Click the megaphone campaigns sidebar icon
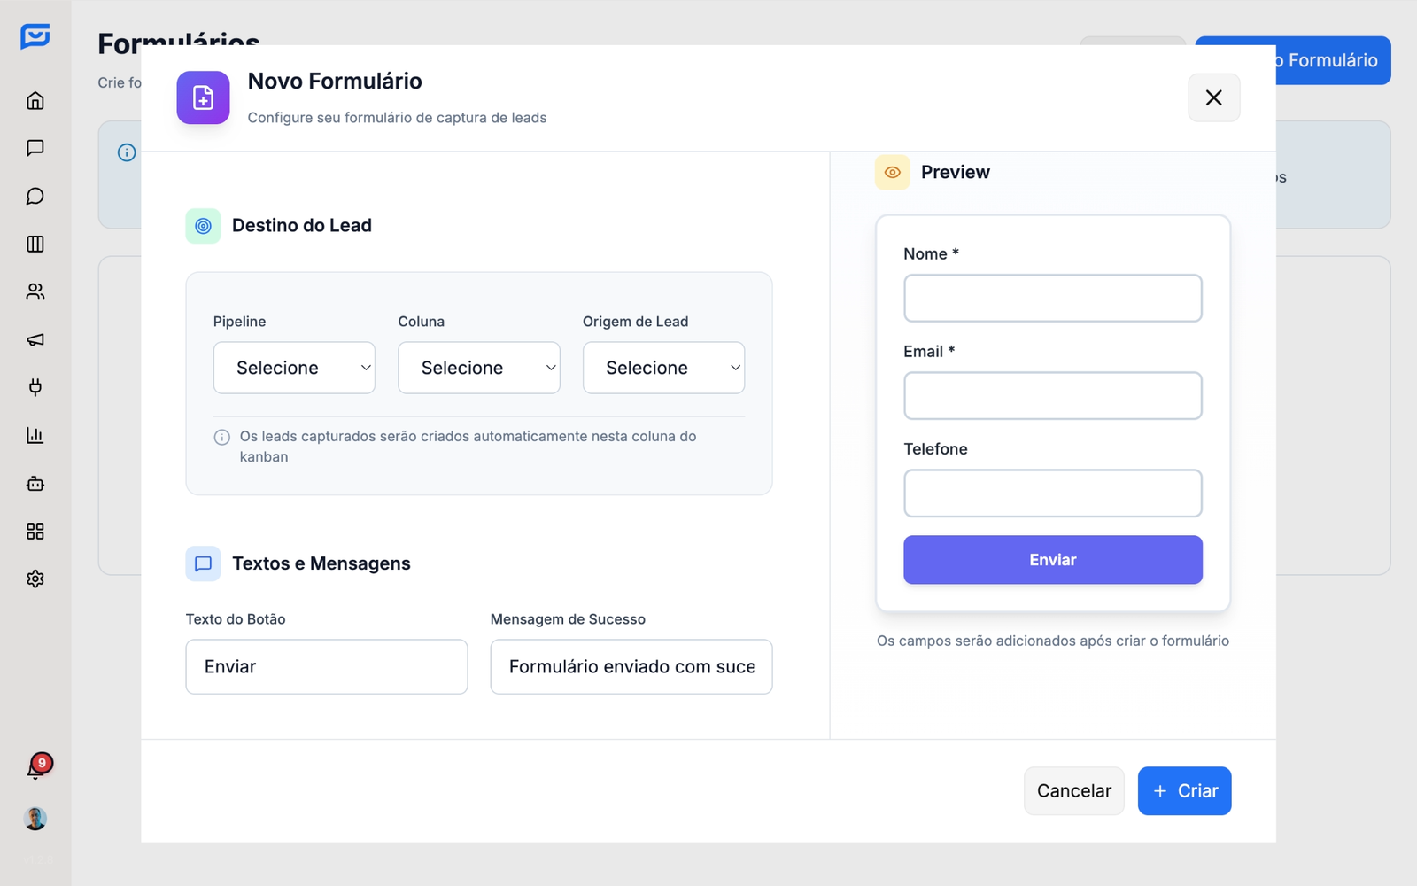 pos(35,339)
